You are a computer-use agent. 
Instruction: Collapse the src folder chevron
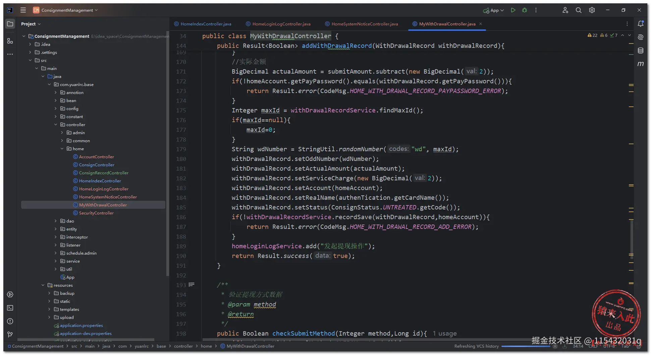30,60
